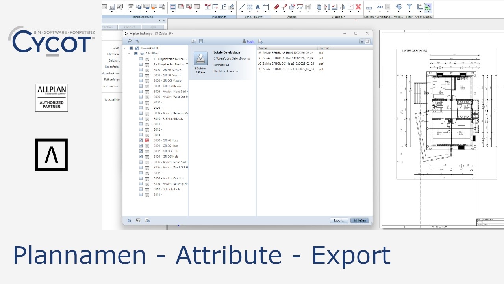The height and width of the screenshot is (284, 504).
Task: Click the Planfilter definieren link
Action: (226, 71)
